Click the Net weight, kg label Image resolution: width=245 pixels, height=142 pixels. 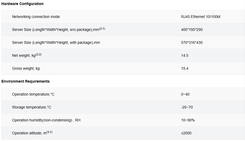[x=24, y=56]
